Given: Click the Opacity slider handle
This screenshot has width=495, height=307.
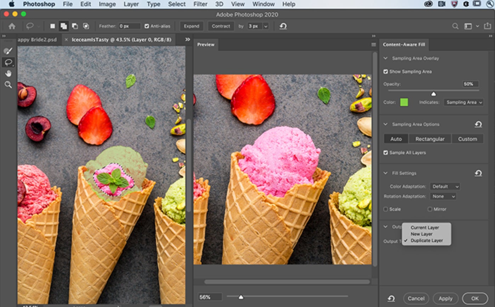Looking at the screenshot, I should click(433, 94).
